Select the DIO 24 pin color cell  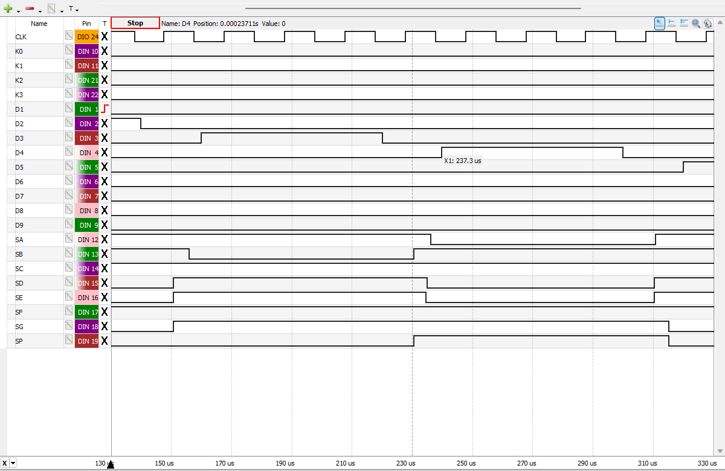click(87, 36)
